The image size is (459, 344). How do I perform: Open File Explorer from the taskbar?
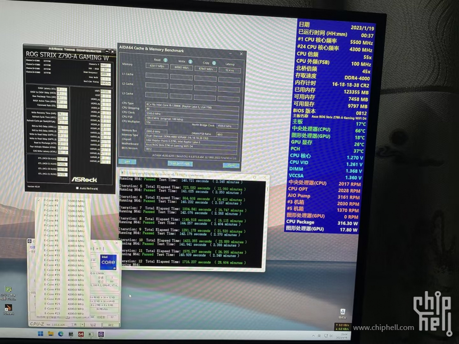51,333
